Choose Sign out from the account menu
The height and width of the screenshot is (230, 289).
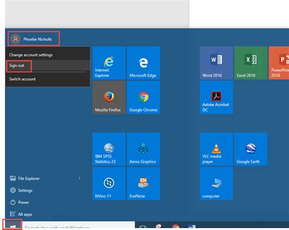coord(48,66)
